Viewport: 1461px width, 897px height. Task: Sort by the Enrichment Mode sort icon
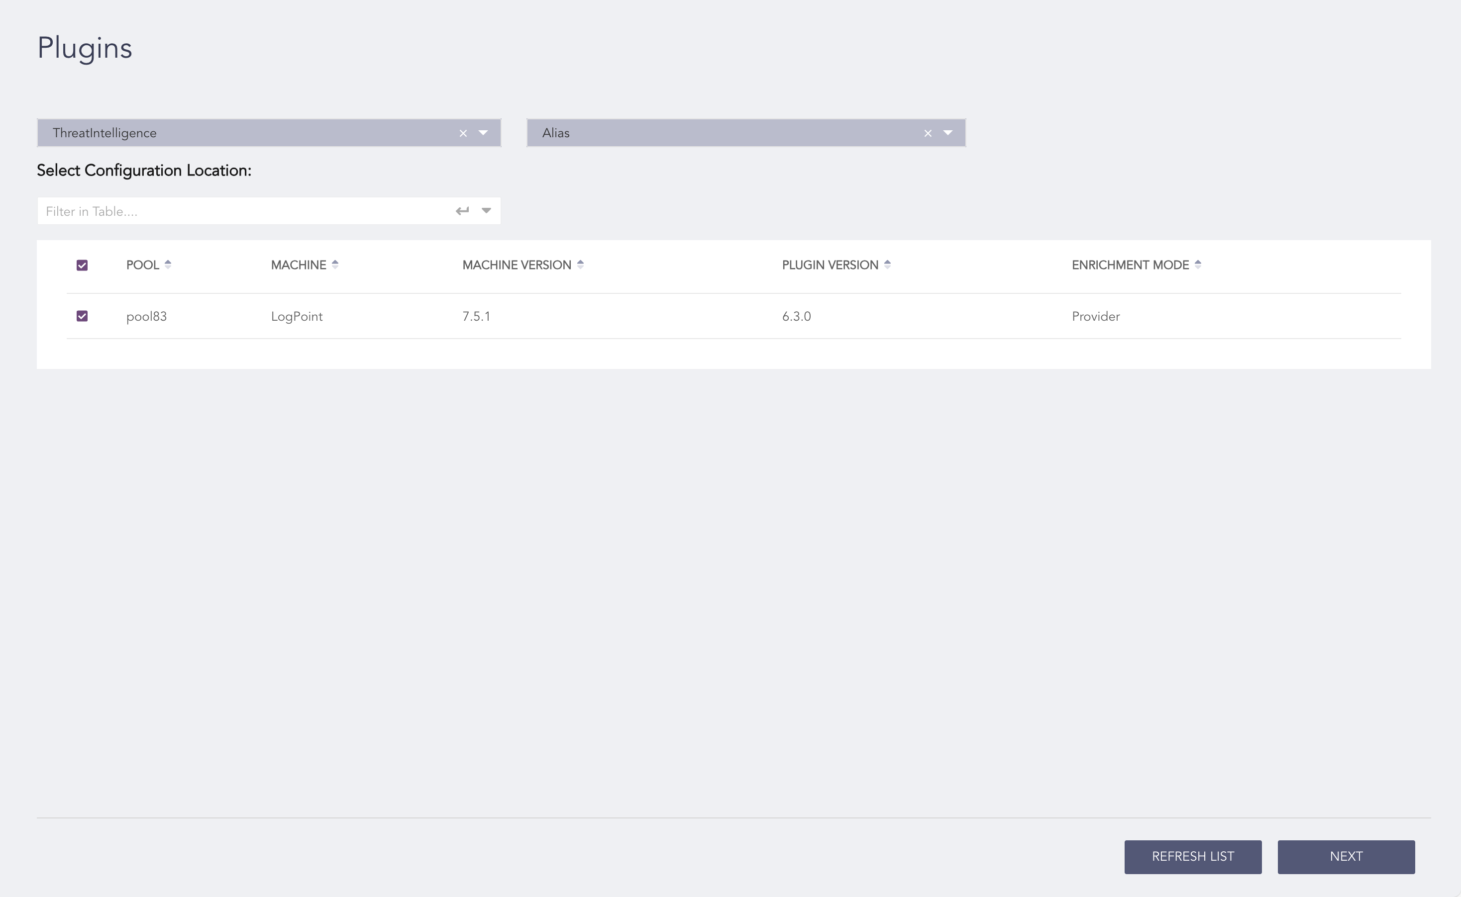click(x=1197, y=265)
